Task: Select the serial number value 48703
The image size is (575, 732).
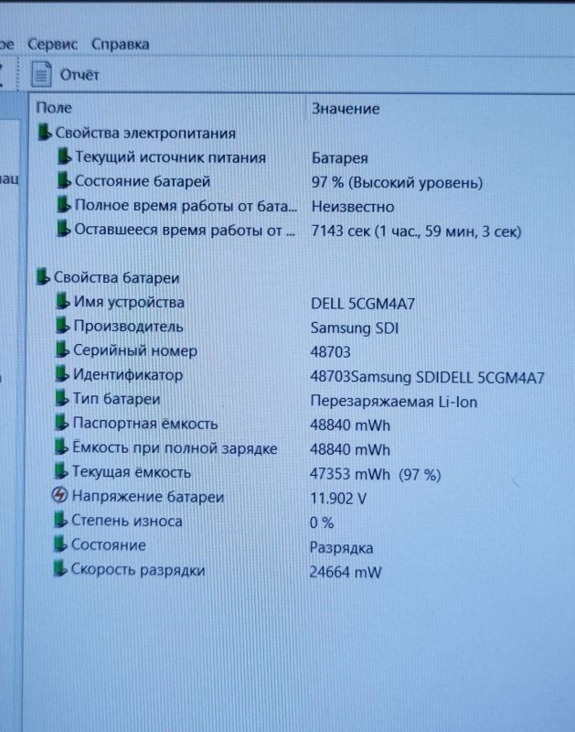Action: point(330,352)
